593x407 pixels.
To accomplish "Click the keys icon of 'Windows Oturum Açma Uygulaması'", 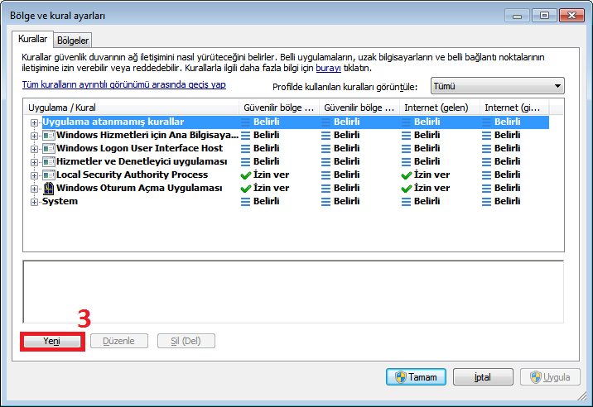I will coord(48,188).
